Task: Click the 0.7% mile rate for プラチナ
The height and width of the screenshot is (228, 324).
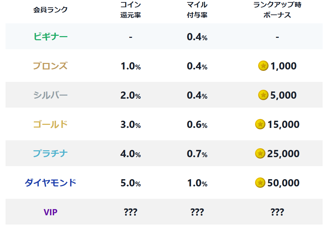Action: click(x=197, y=154)
